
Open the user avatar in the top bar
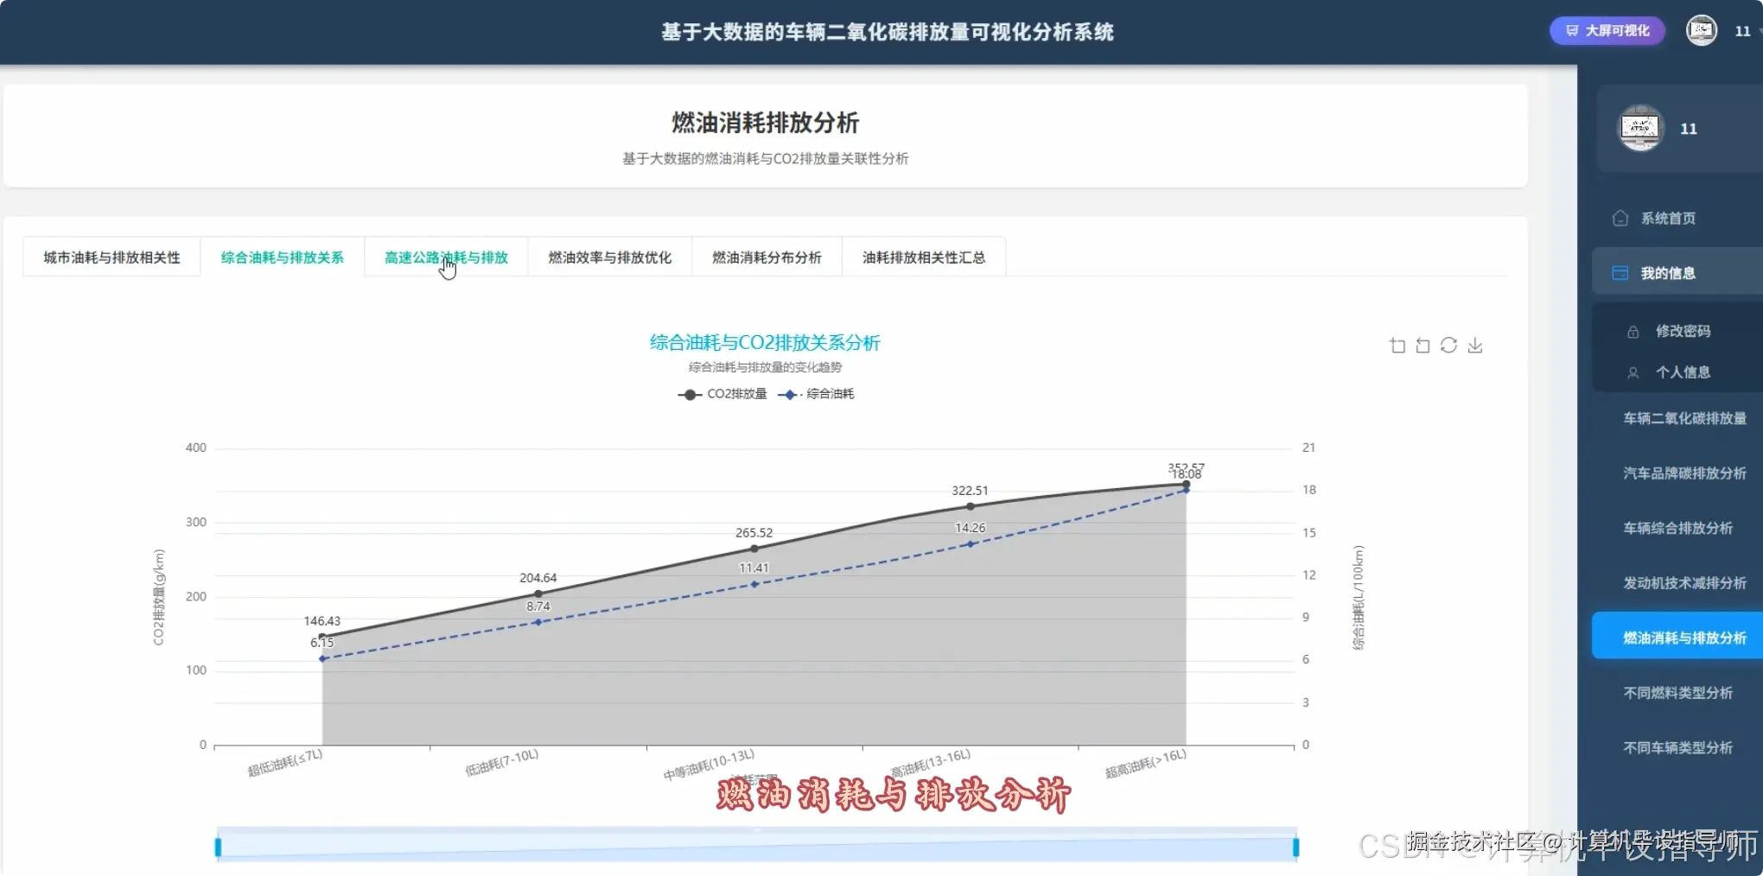(1701, 30)
